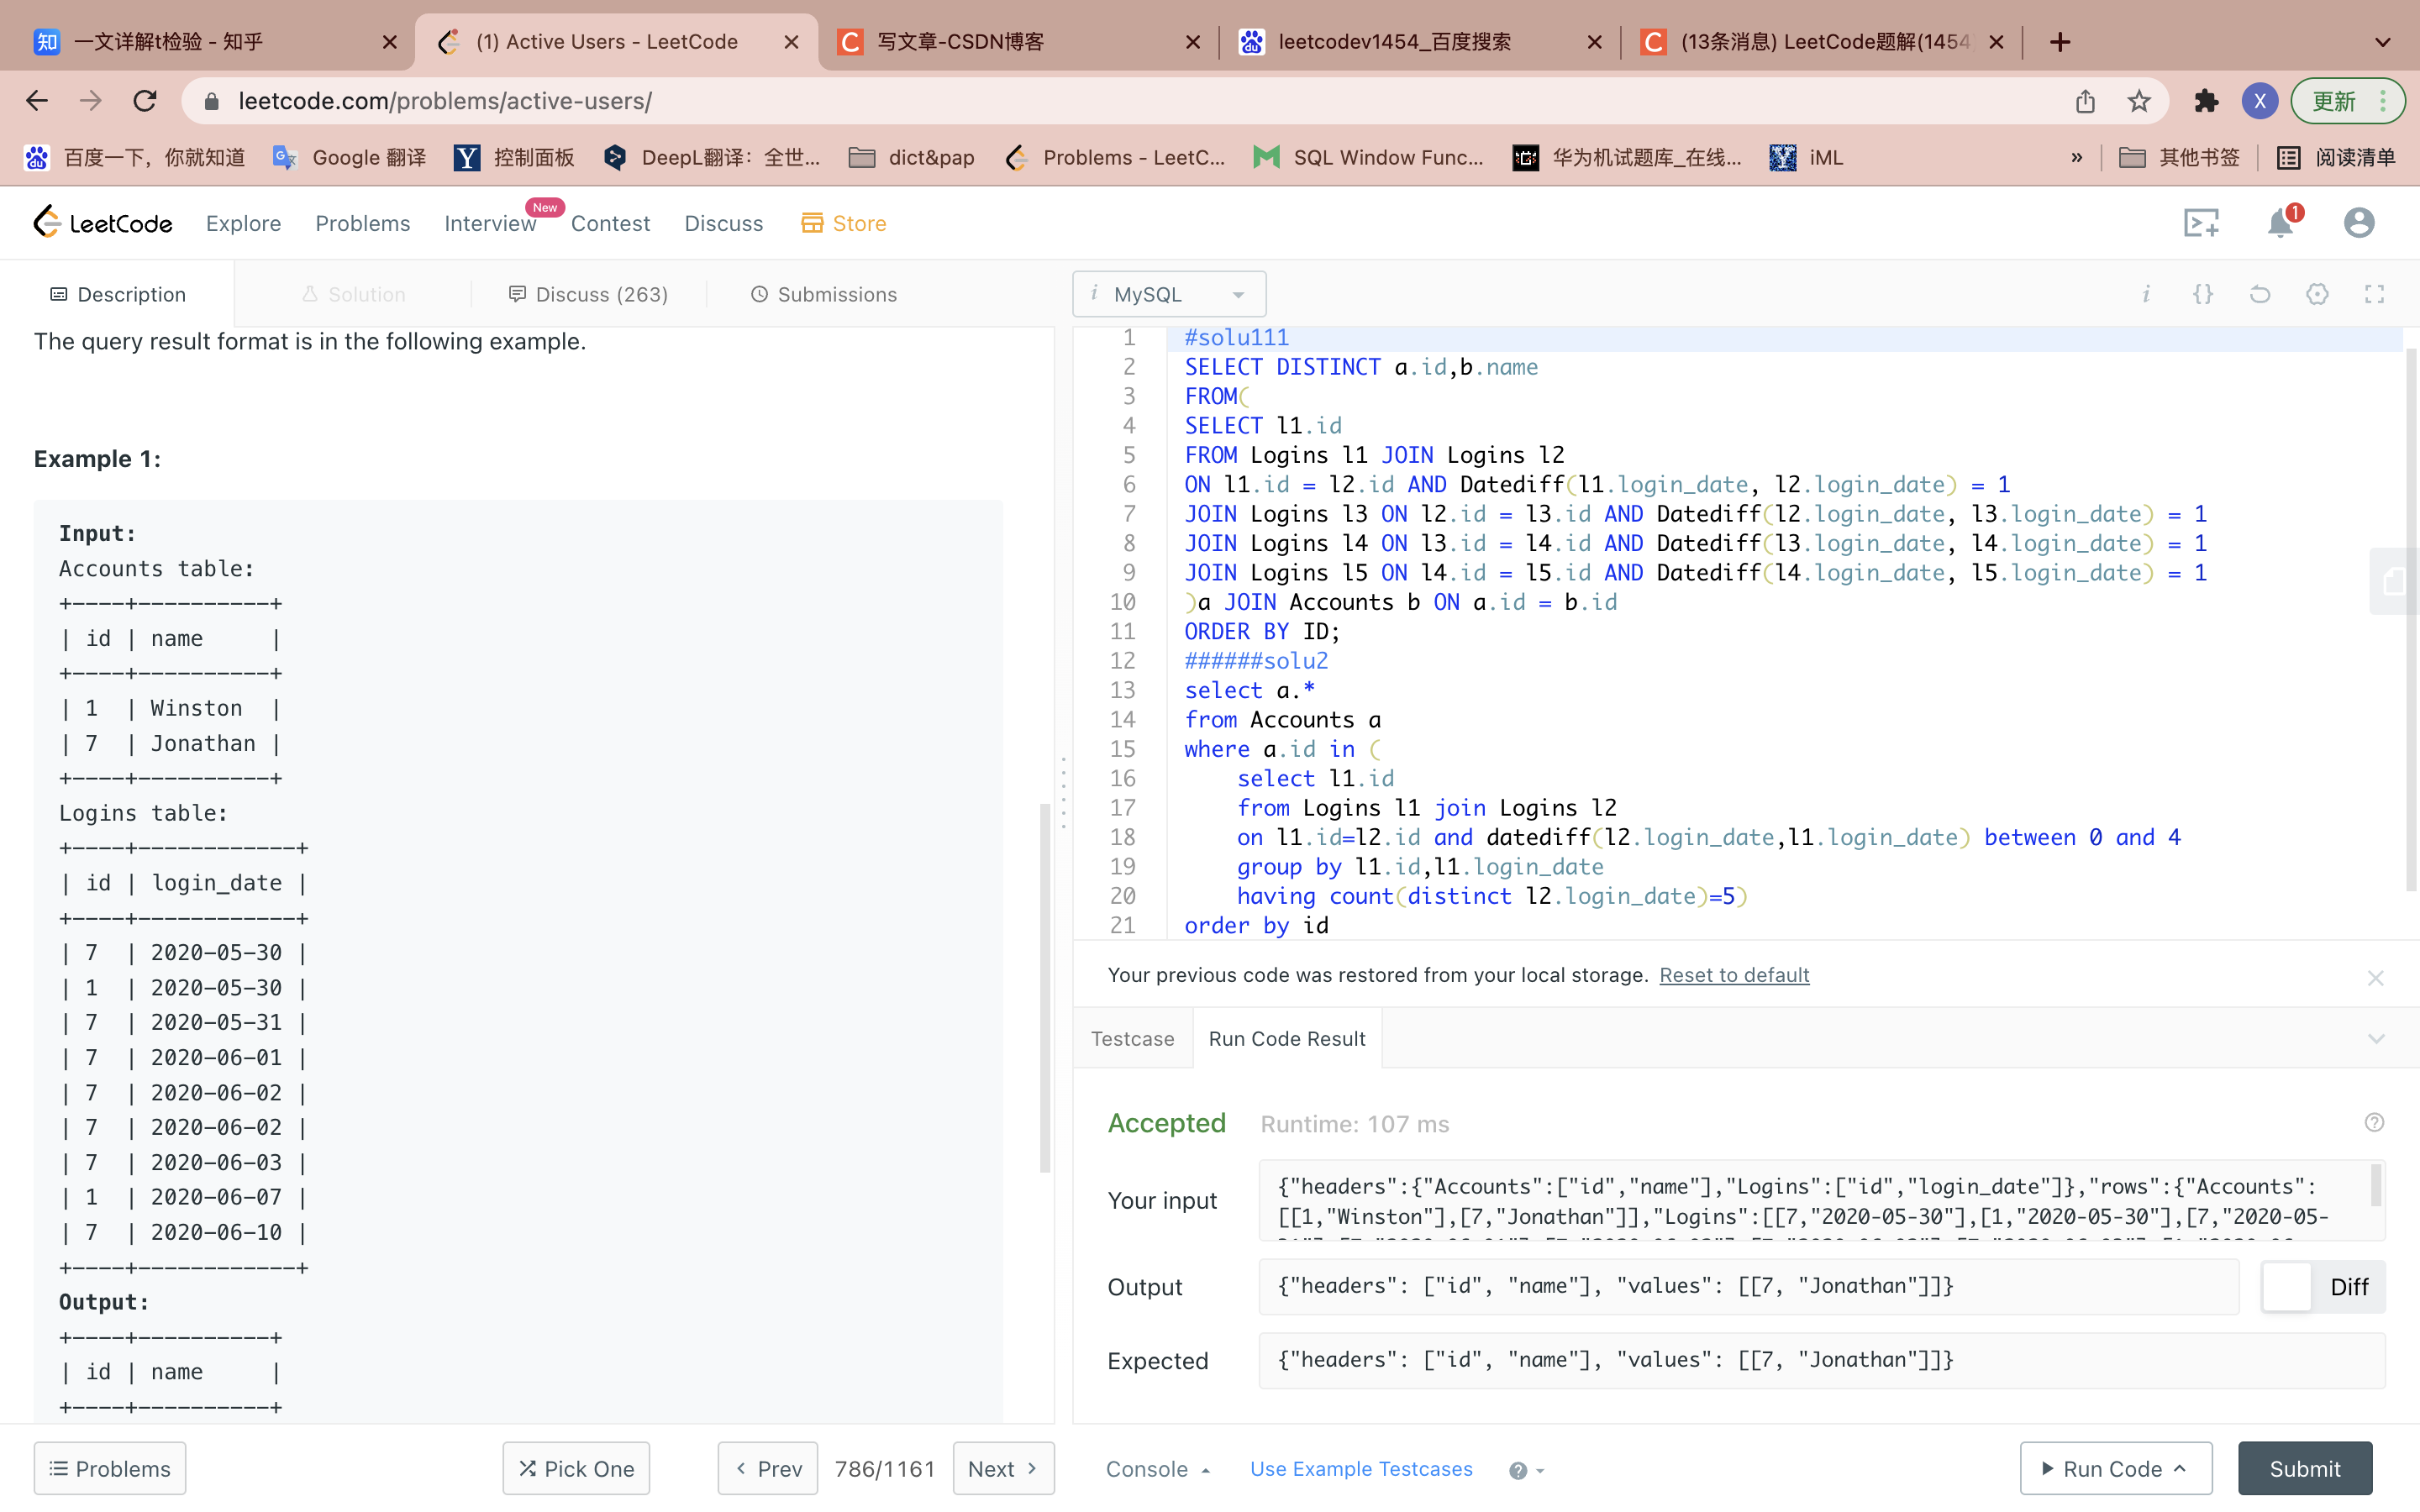Image resolution: width=2420 pixels, height=1512 pixels.
Task: Open the notifications bell icon
Action: [2280, 222]
